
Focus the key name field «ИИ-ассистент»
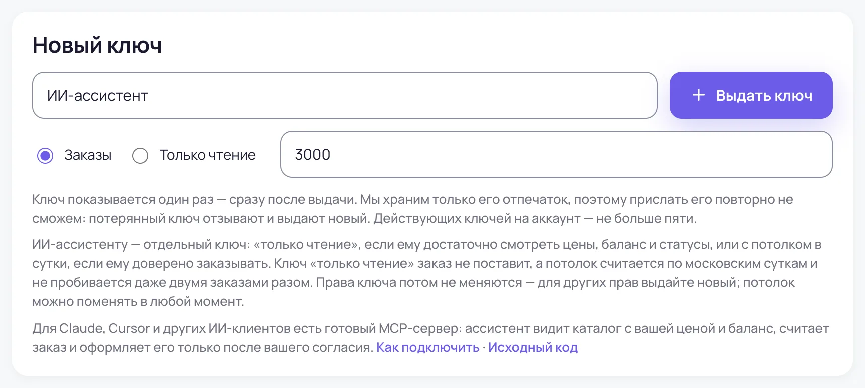(x=344, y=95)
